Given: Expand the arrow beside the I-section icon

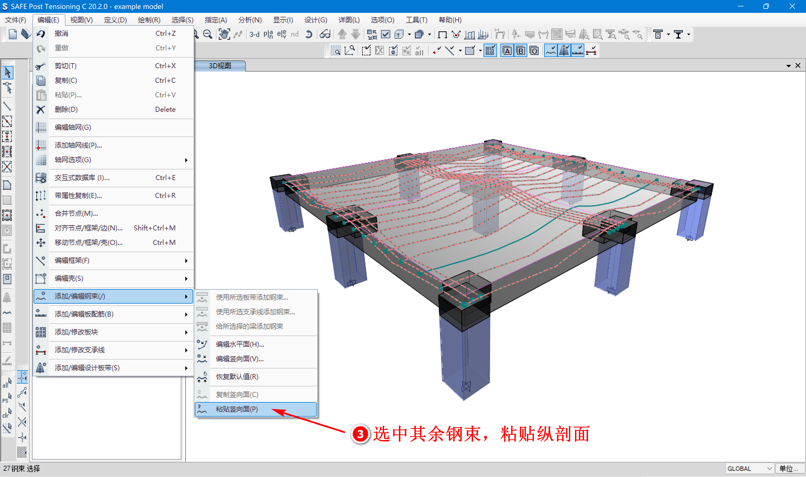Looking at the screenshot, I should (689, 34).
